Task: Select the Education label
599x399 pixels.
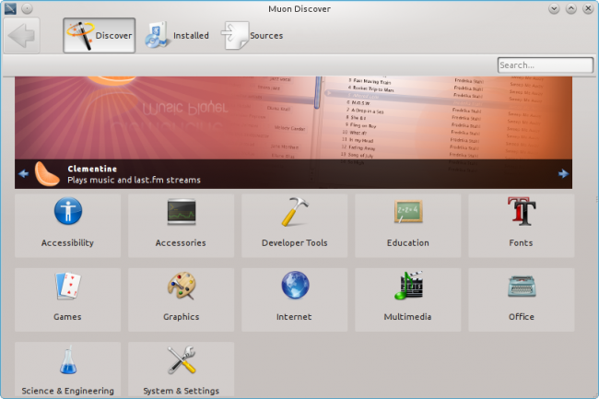Action: 408,243
